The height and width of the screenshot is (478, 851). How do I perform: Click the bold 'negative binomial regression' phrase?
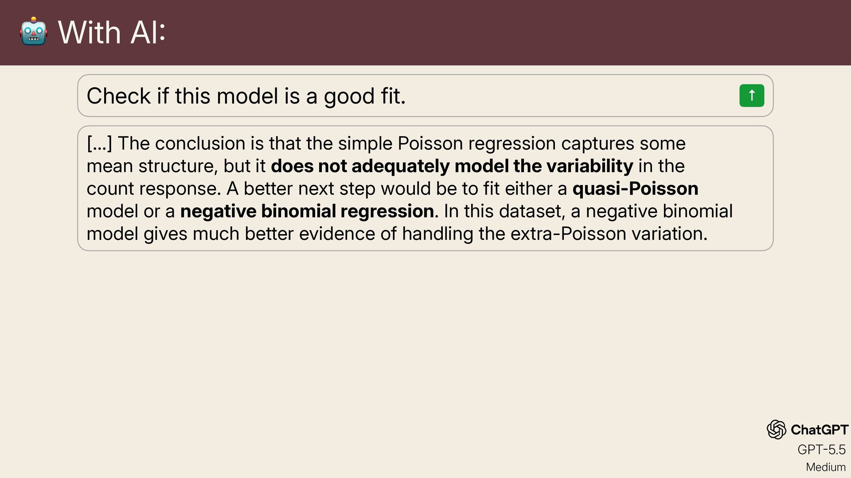point(307,211)
